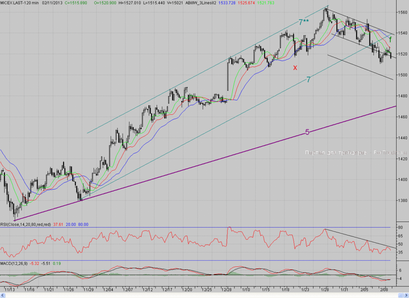Click the 1500 price level on axis

(x=403, y=75)
